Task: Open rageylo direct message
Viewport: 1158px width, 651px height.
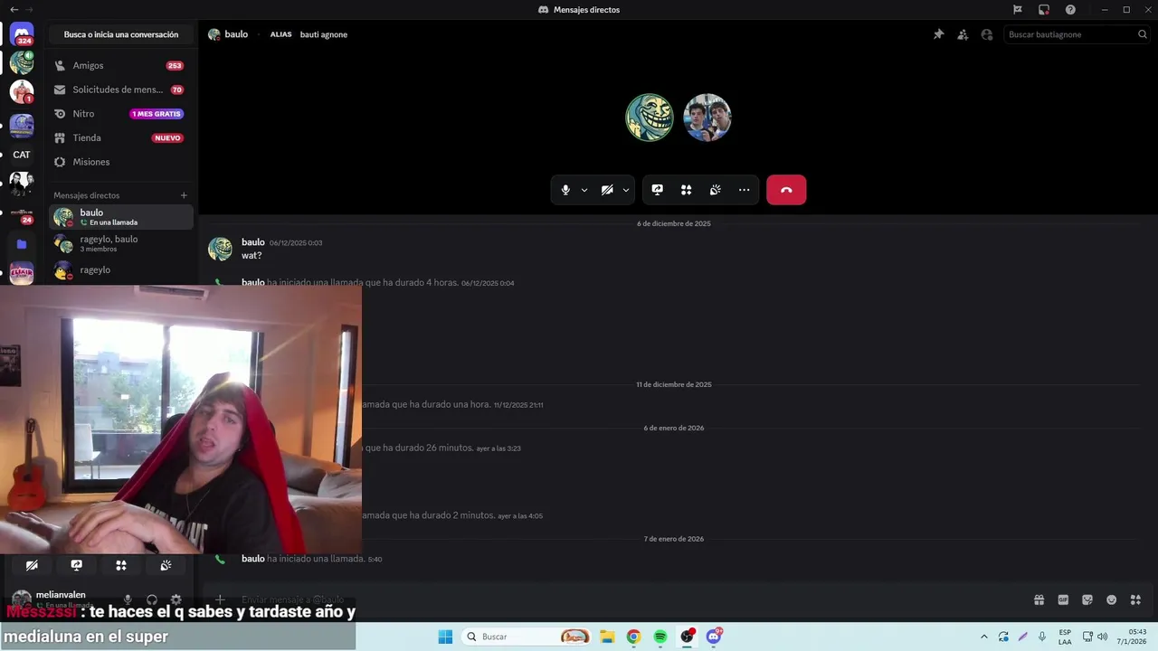Action: pyautogui.click(x=120, y=269)
